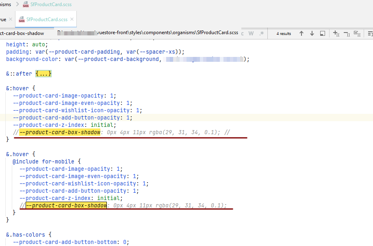
Task: Jump to previous search occurrence arrow
Action: click(301, 33)
